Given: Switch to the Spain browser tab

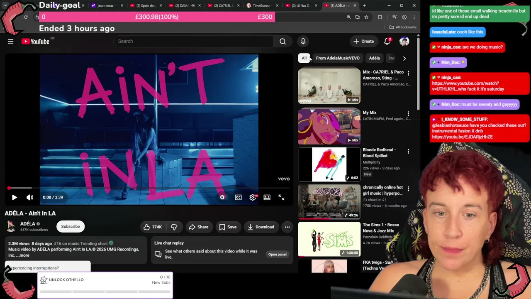Looking at the screenshot, I should coord(146,5).
